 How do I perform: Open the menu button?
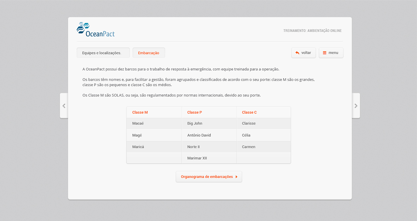click(x=331, y=53)
